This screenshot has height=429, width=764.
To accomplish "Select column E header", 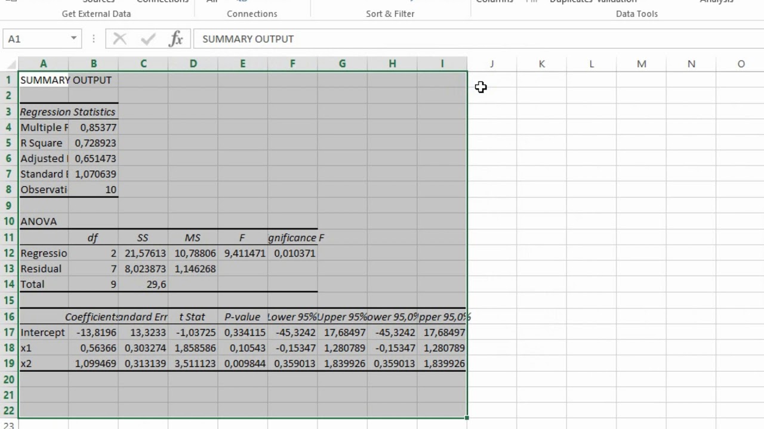I will click(242, 64).
